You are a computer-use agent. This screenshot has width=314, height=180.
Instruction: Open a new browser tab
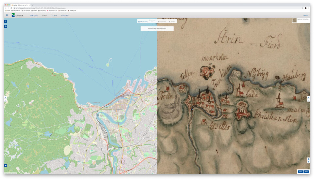32,5
